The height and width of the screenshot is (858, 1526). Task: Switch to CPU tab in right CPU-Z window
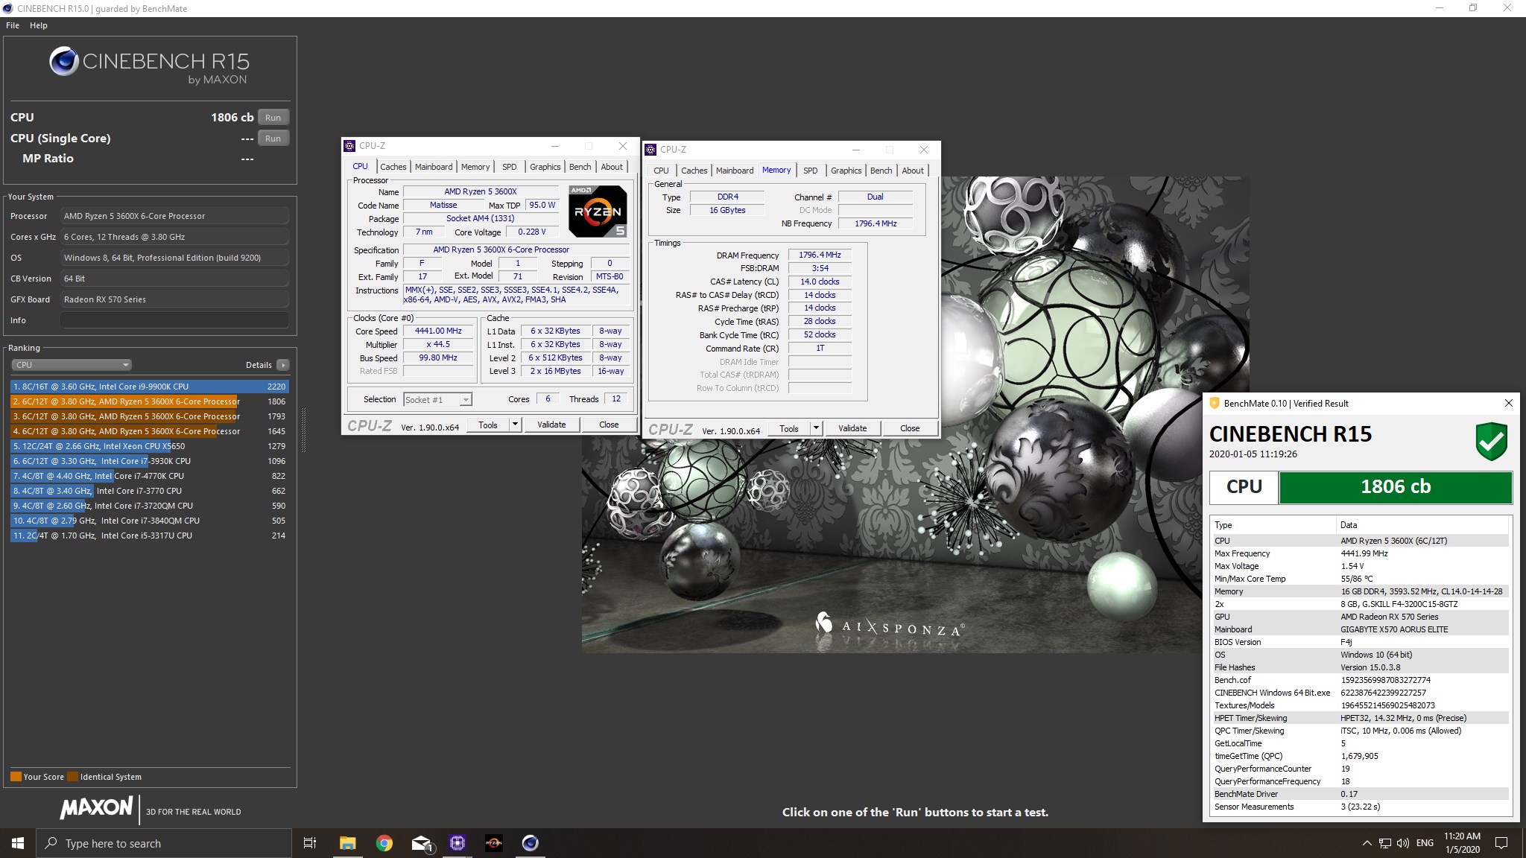(662, 171)
